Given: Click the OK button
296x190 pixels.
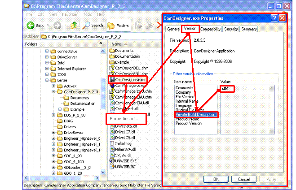Looking at the screenshot, I should tap(216, 179).
